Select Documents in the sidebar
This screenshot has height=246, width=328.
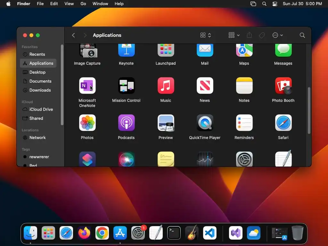point(38,81)
